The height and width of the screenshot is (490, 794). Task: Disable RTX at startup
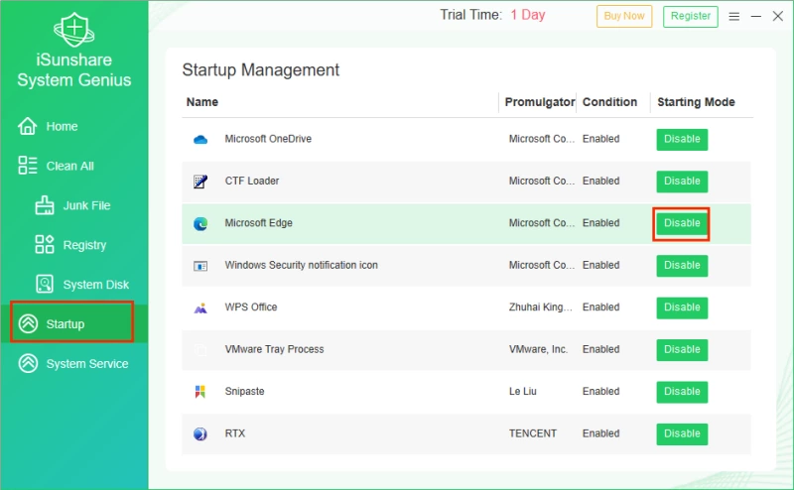coord(682,433)
